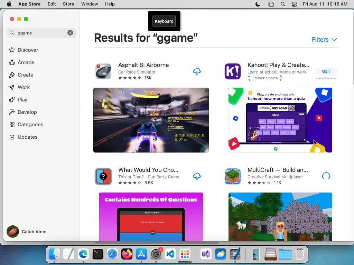Select the Create paintbrush icon

point(12,75)
